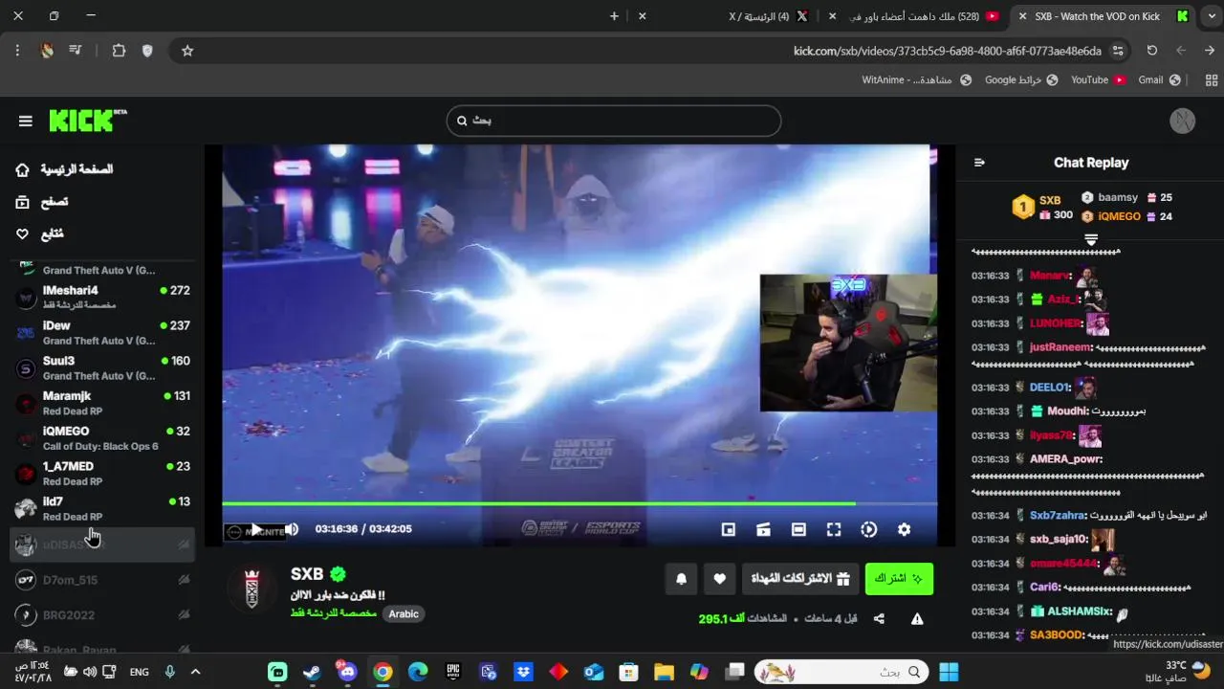Open Dropbox from the taskbar
The image size is (1224, 689).
click(x=523, y=672)
